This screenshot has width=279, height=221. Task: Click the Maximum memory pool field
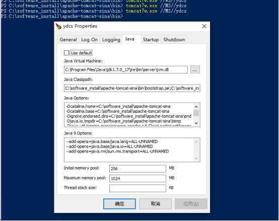pyautogui.click(x=137, y=178)
